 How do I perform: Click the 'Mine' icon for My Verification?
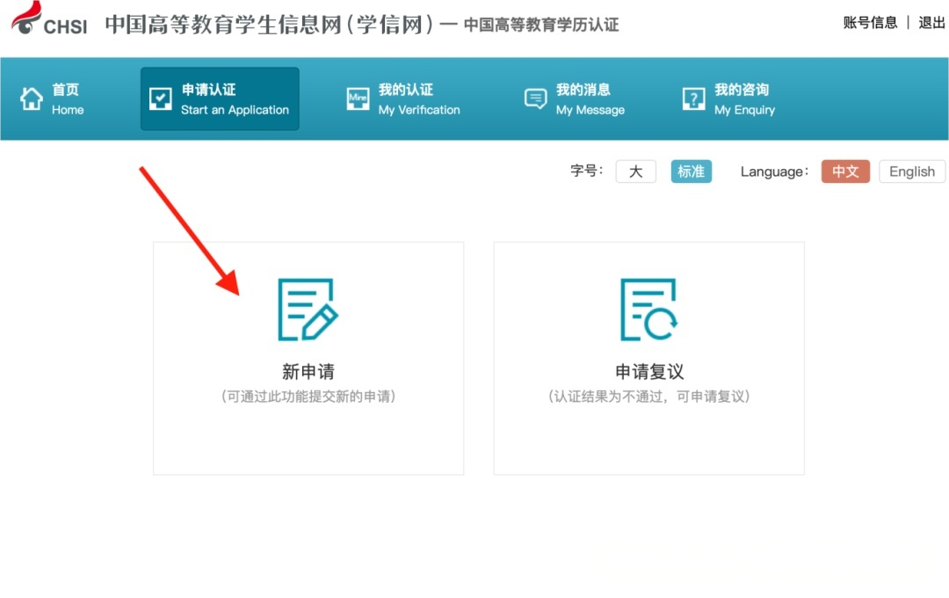[x=358, y=98]
